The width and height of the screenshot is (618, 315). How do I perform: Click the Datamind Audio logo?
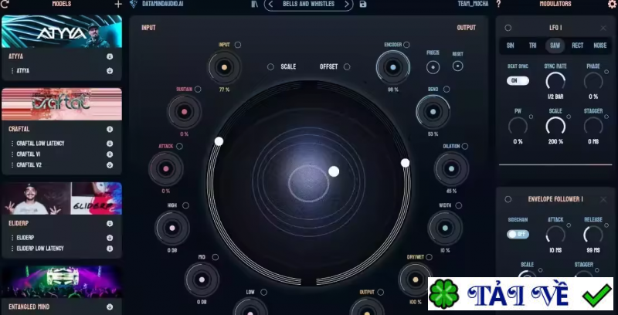[x=133, y=4]
